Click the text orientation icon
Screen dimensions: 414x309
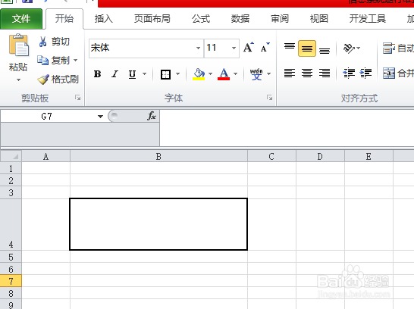pyautogui.click(x=349, y=48)
